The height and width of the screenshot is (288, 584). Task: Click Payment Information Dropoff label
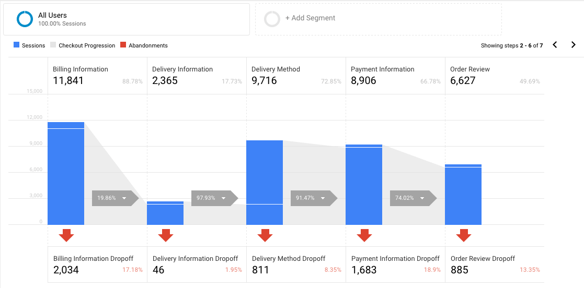pyautogui.click(x=396, y=258)
